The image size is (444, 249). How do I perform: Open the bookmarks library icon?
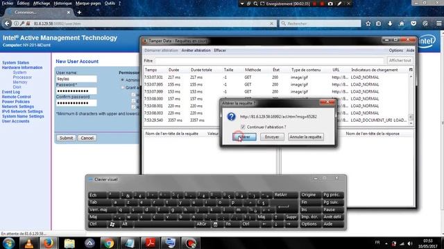point(379,24)
